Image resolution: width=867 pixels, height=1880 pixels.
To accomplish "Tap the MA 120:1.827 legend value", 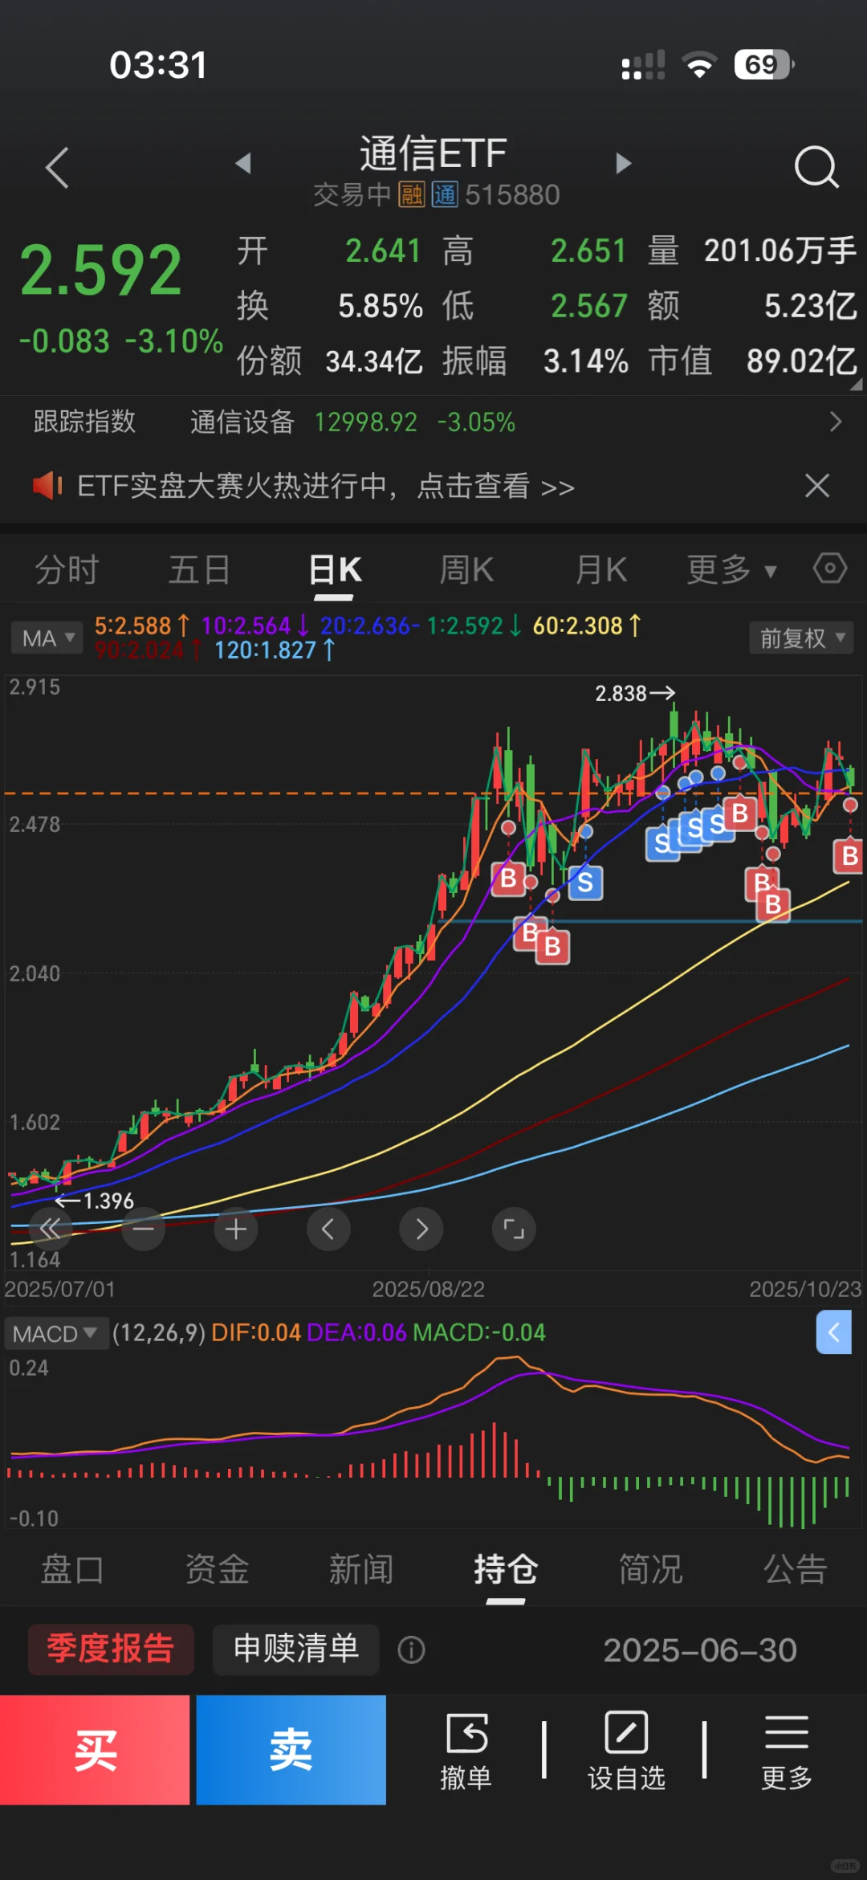I will [x=274, y=650].
